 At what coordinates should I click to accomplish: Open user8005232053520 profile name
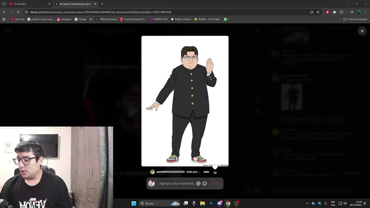tap(171, 172)
